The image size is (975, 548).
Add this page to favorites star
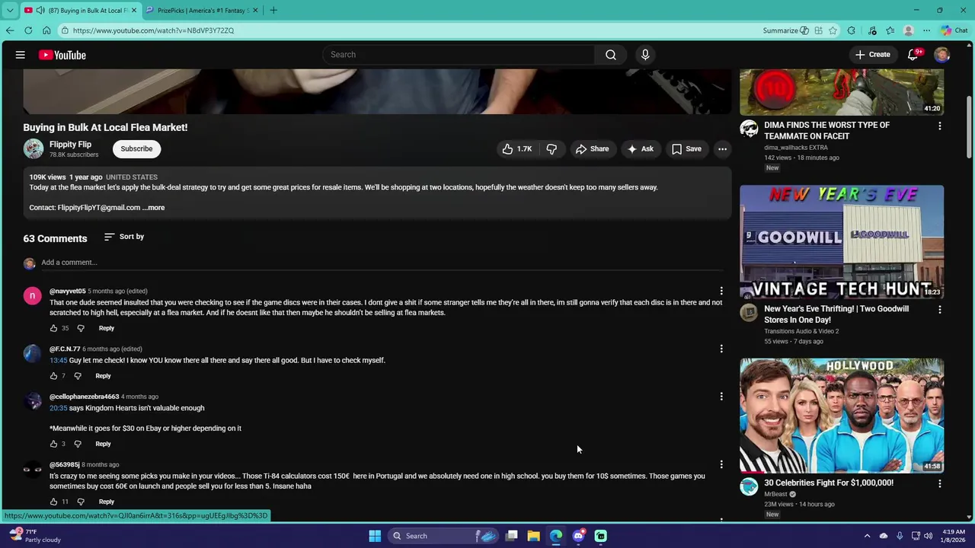tap(833, 30)
